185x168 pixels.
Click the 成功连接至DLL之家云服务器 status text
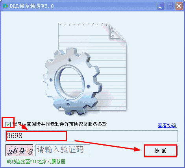(x=36, y=162)
